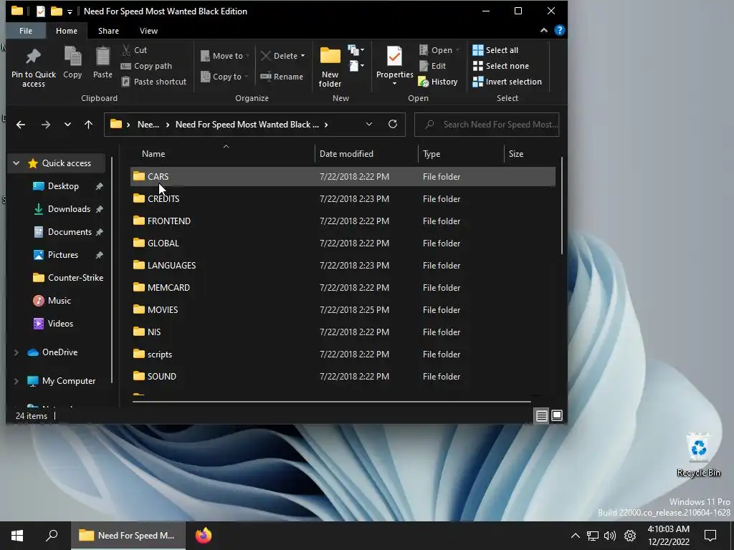Viewport: 734px width, 550px height.
Task: Collapse the ribbon with the chevron
Action: click(543, 30)
